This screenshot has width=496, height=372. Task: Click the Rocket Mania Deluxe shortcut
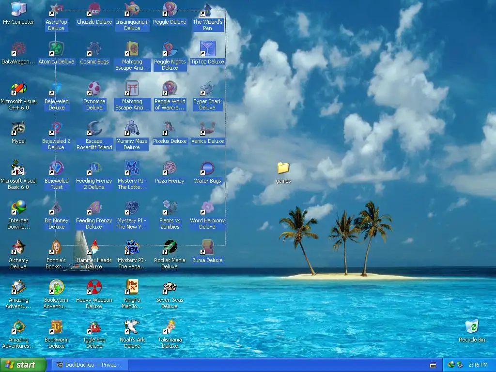[170, 247]
